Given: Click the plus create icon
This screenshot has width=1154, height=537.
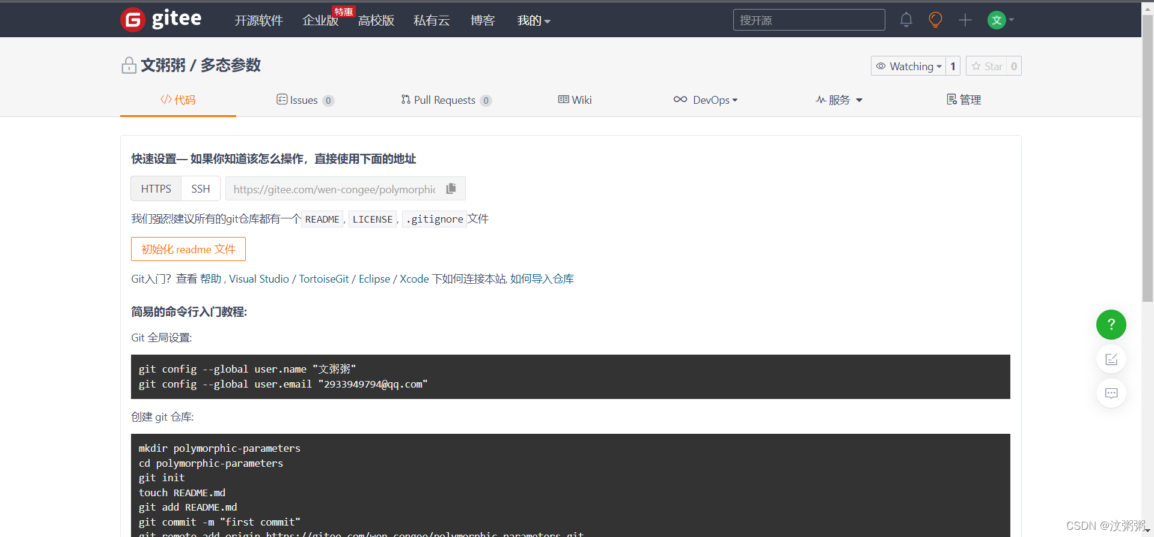Looking at the screenshot, I should click(x=965, y=20).
